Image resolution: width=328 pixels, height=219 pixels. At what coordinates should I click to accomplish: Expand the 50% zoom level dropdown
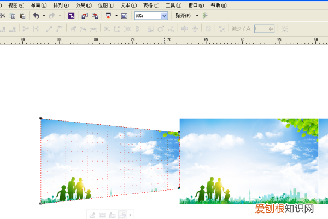click(164, 16)
